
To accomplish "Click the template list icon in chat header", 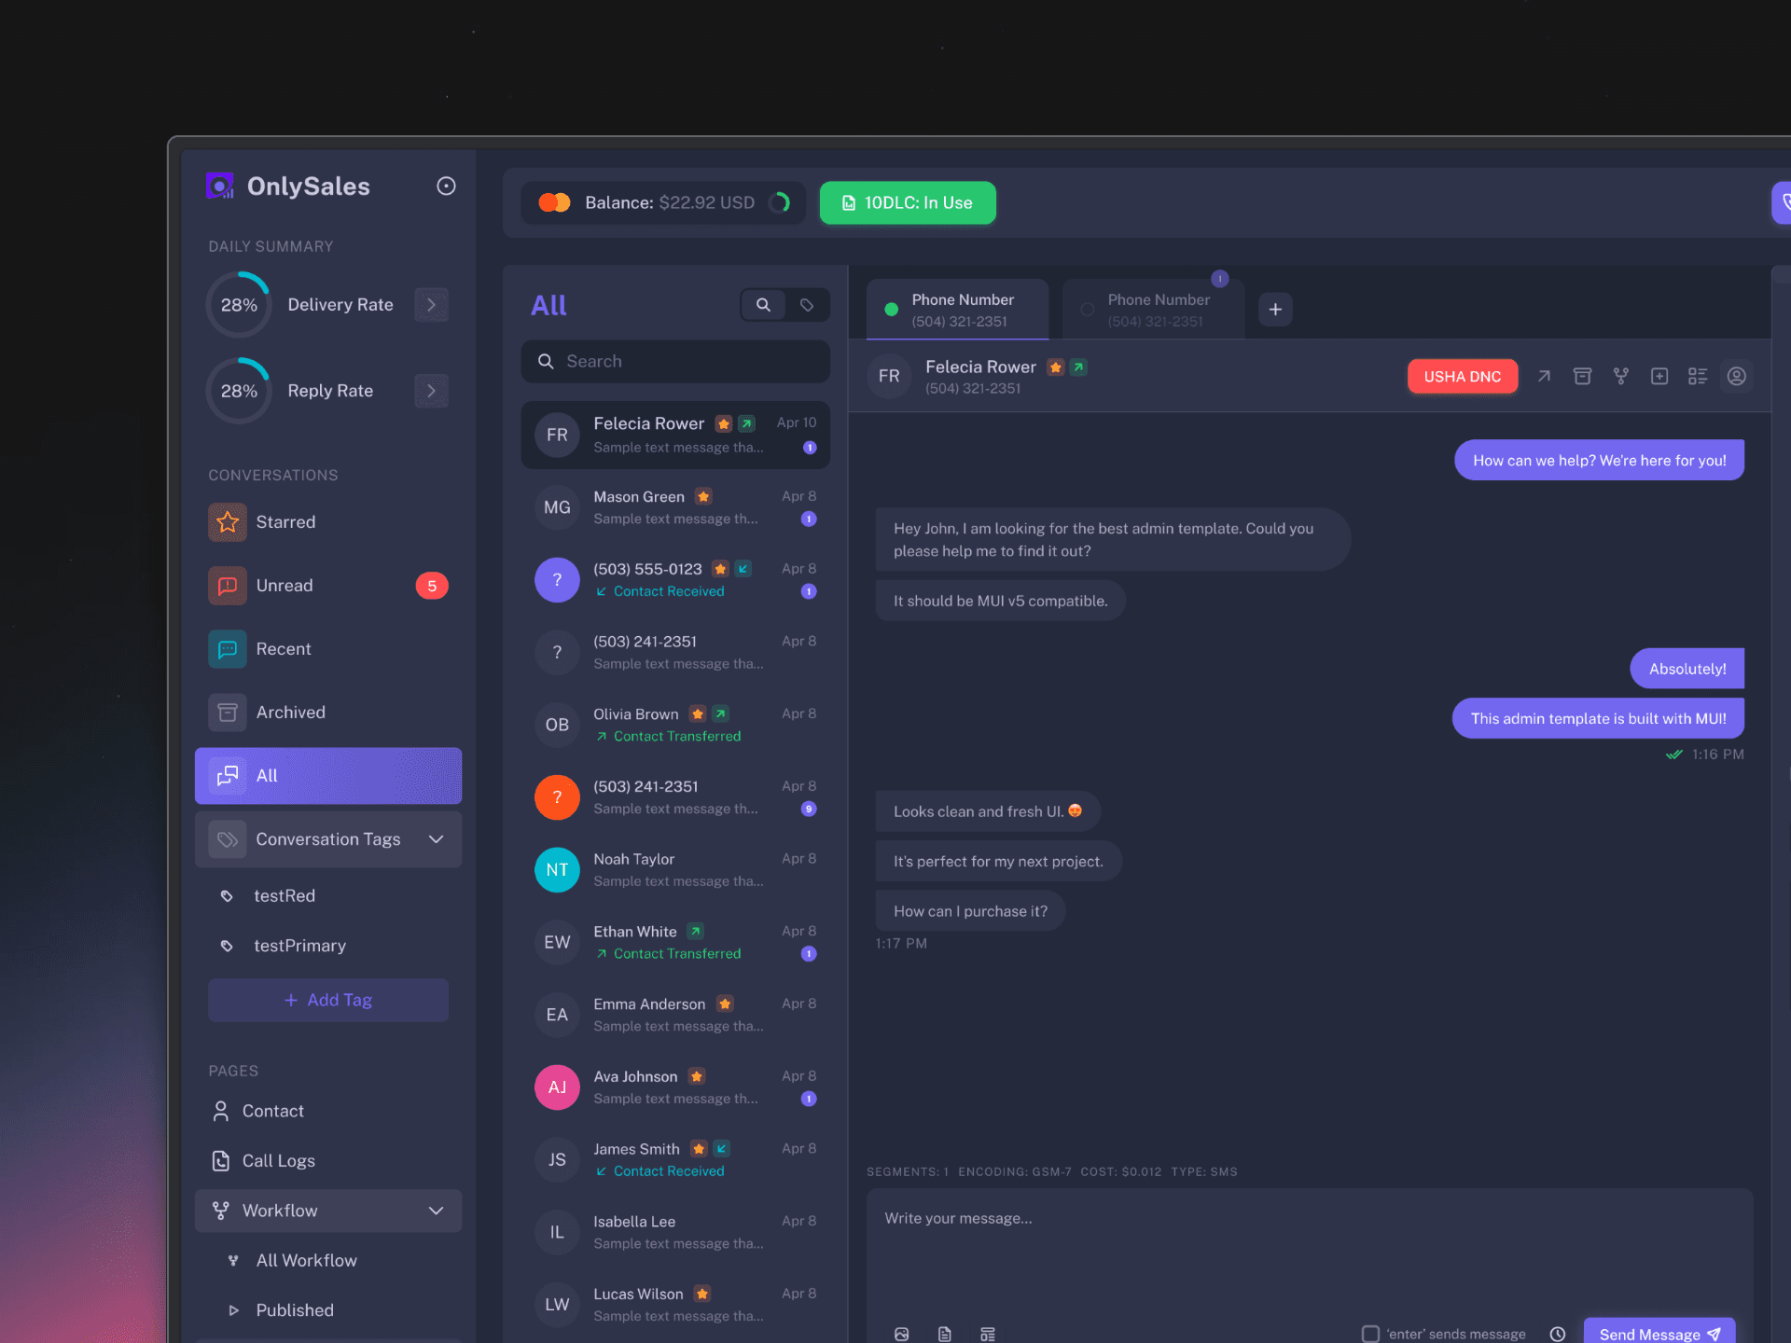I will (x=1697, y=376).
